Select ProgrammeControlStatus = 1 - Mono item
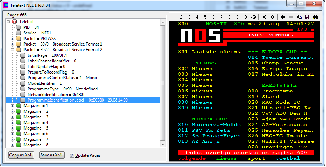326x167 pixels. tap(62, 78)
